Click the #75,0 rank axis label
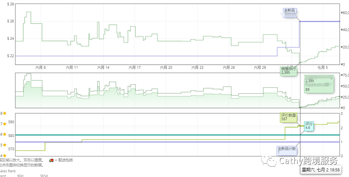Screen dimensions: 349x177 tap(345, 75)
